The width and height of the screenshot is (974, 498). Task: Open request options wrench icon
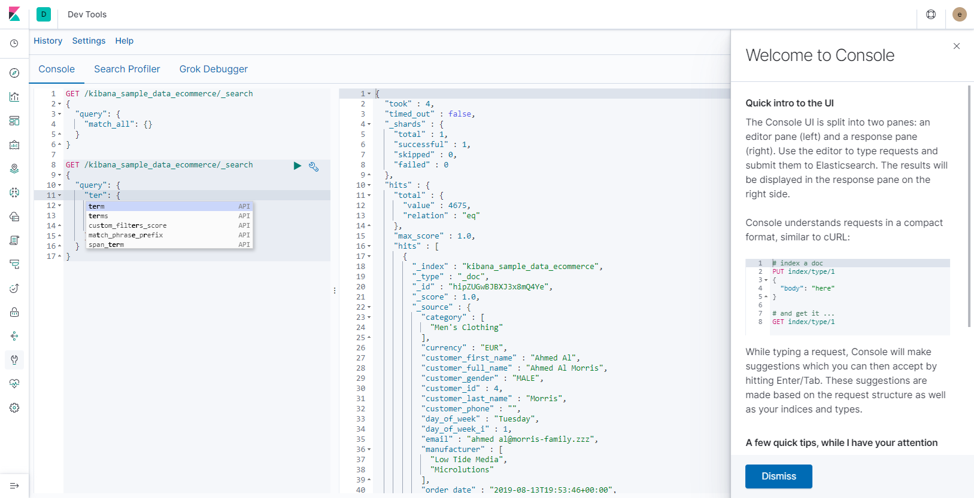pos(314,166)
